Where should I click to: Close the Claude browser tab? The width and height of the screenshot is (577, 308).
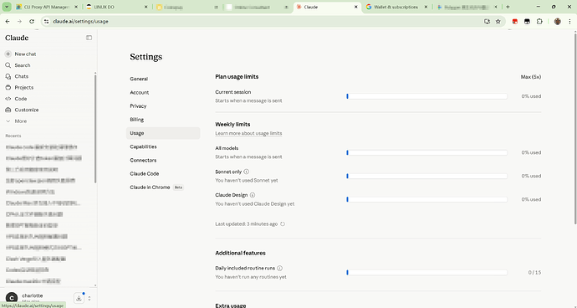coord(356,7)
